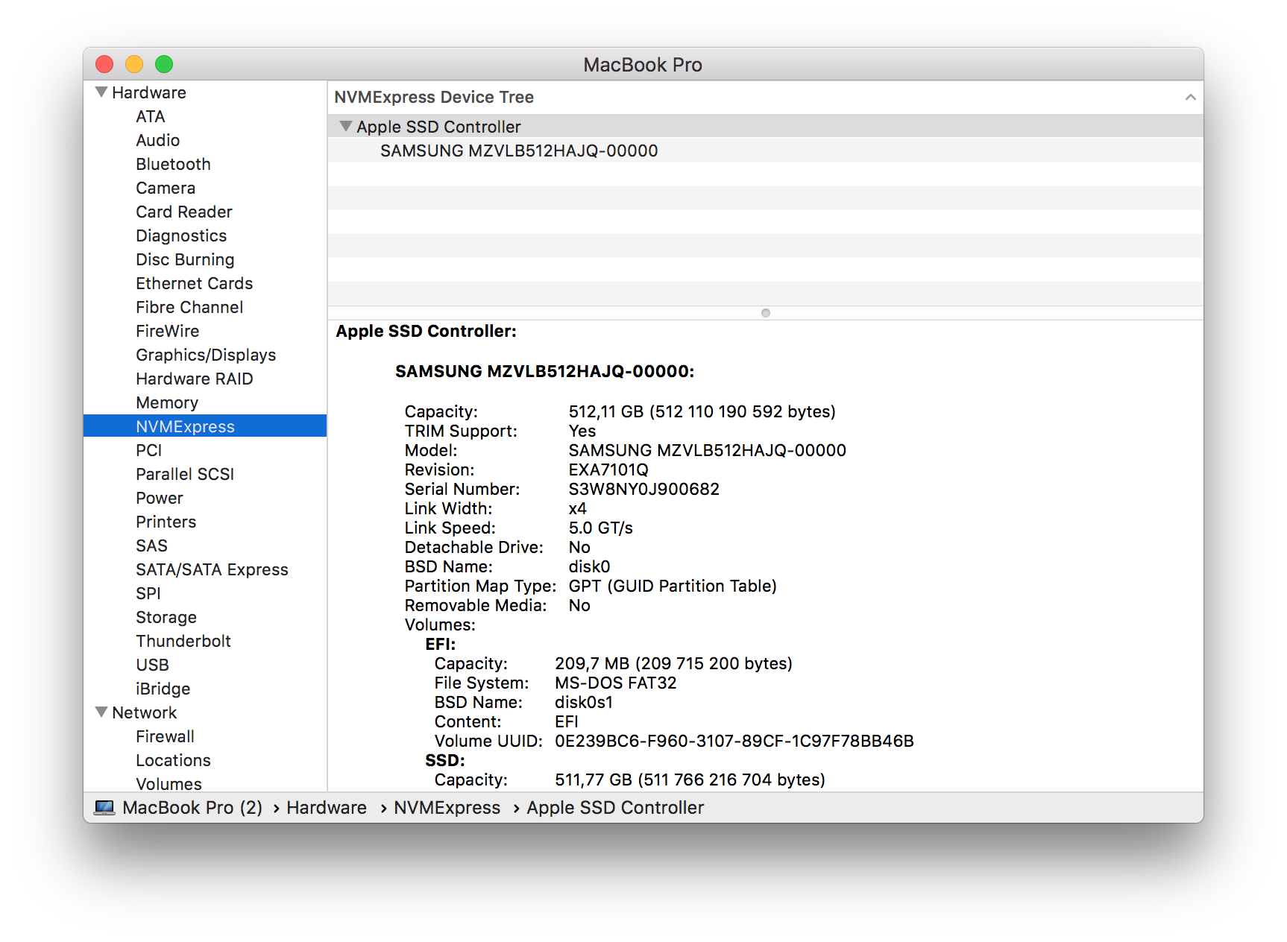
Task: Select Printers in the sidebar
Action: (x=166, y=522)
